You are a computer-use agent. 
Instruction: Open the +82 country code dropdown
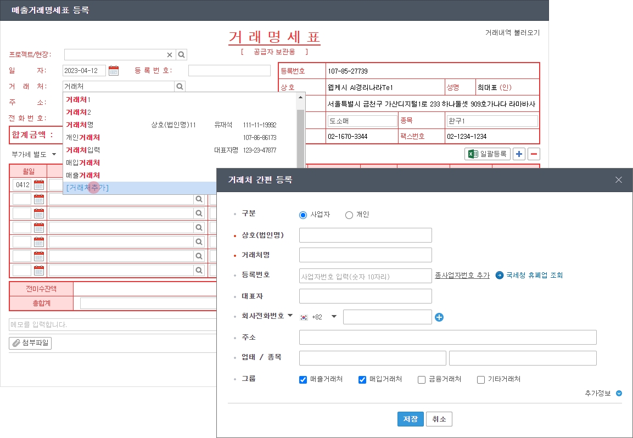[x=333, y=317]
